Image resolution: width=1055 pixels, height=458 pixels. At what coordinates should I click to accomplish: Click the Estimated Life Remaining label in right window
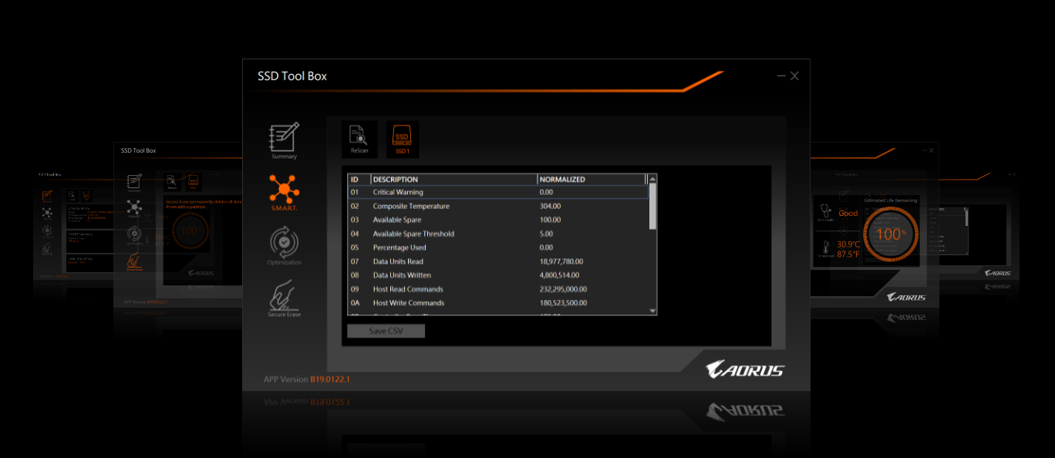pos(891,200)
